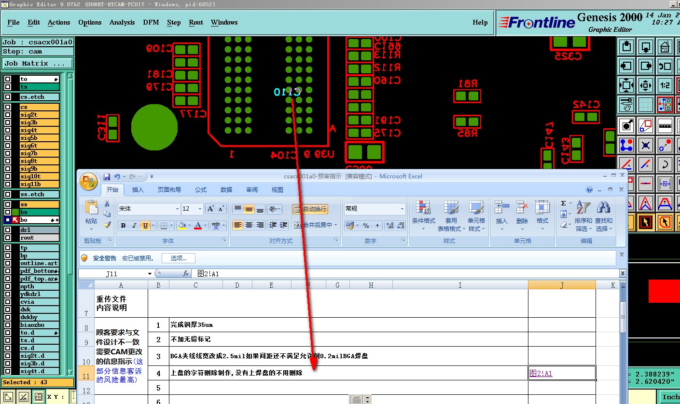The width and height of the screenshot is (680, 404).
Task: Click the pan down icon in Genesis
Action: pyautogui.click(x=646, y=47)
